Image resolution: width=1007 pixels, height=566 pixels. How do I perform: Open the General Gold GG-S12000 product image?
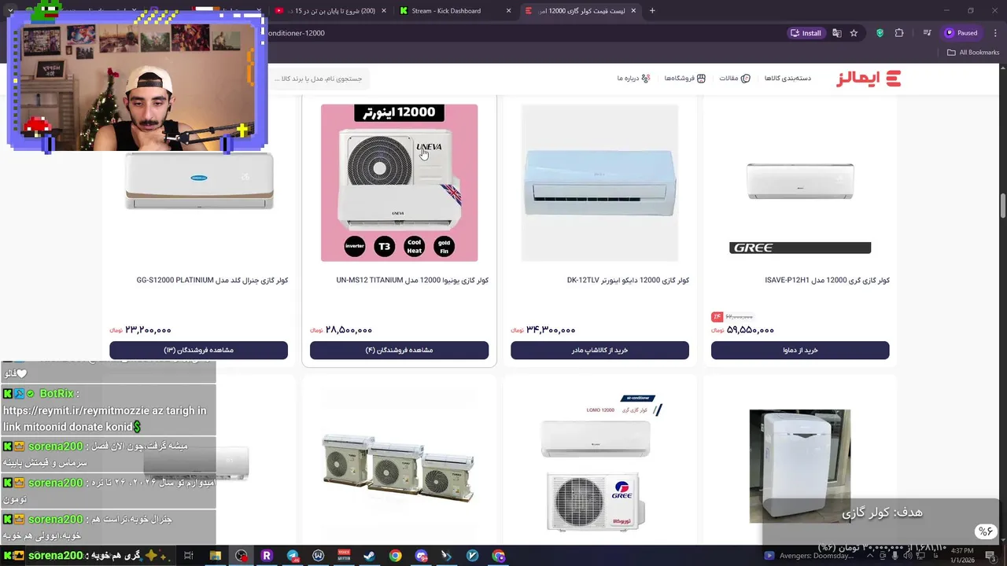(199, 182)
